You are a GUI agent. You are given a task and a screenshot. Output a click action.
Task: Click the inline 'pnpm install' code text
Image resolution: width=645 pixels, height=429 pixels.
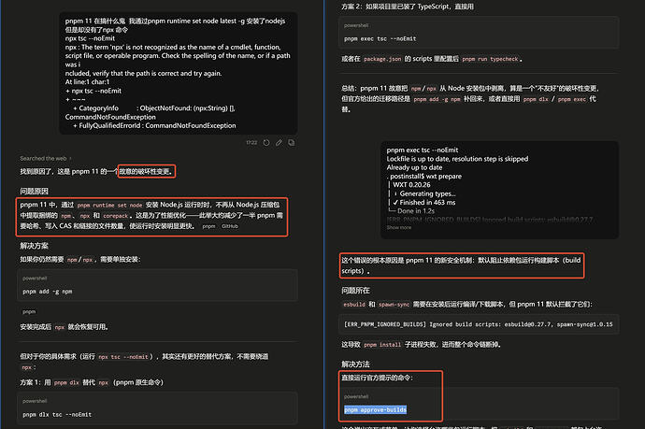click(x=382, y=345)
